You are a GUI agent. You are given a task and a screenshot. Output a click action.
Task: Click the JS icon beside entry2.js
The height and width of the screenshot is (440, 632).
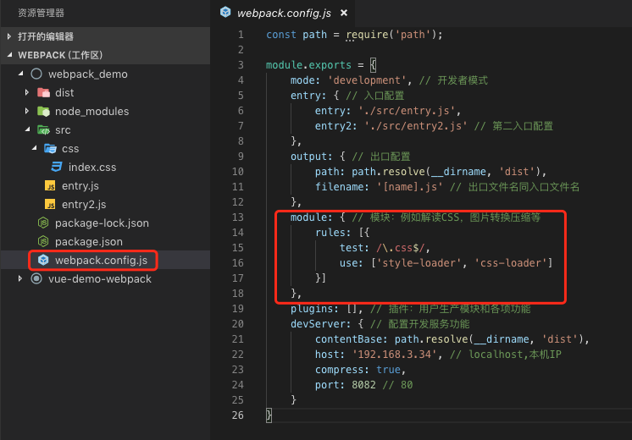[50, 204]
